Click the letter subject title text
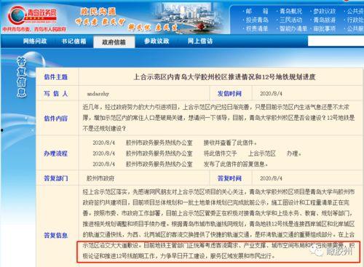This screenshot has width=364, height=267. pyautogui.click(x=224, y=77)
